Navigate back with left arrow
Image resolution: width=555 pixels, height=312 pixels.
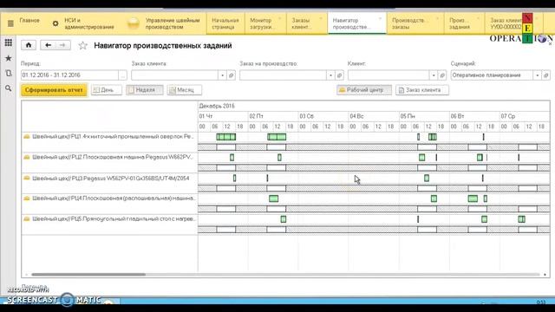[x=49, y=45]
